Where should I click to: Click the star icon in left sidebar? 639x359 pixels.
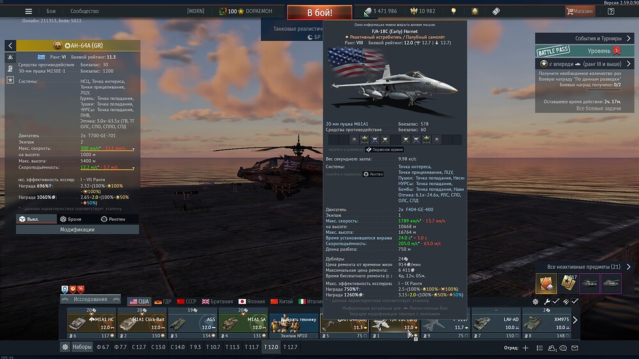(10, 80)
